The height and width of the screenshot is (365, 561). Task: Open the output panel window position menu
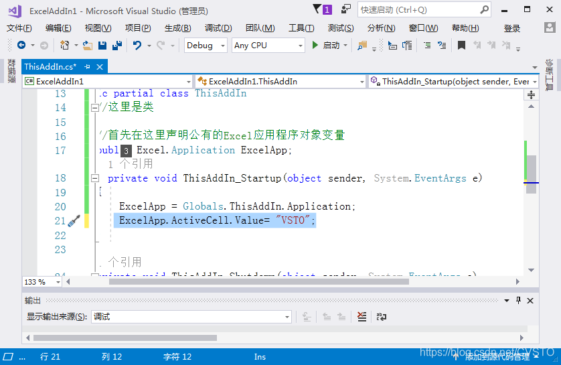[x=507, y=301]
